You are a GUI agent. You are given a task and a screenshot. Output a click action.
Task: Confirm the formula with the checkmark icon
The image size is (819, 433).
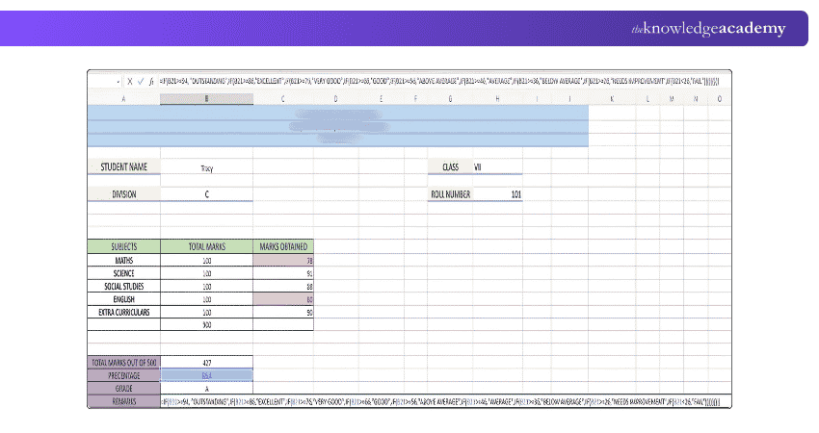point(141,82)
